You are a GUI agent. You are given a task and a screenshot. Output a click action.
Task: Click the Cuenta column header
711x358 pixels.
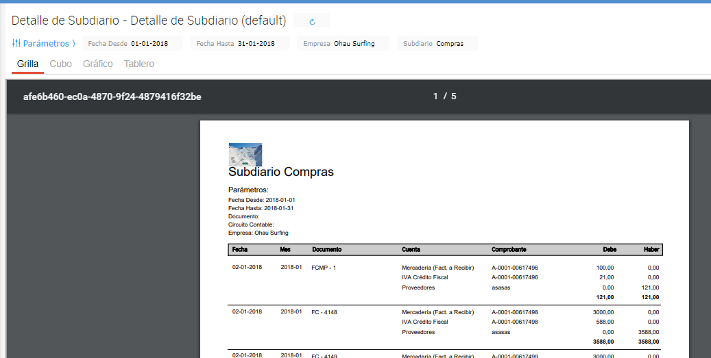coord(411,250)
